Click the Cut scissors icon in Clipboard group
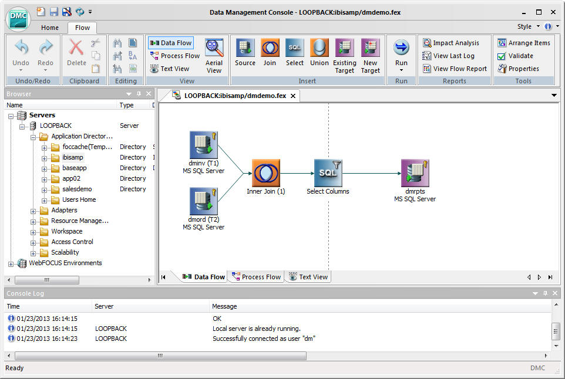This screenshot has width=565, height=379. (96, 43)
